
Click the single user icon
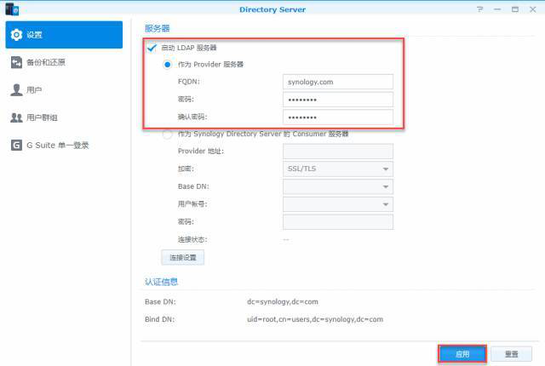click(16, 90)
